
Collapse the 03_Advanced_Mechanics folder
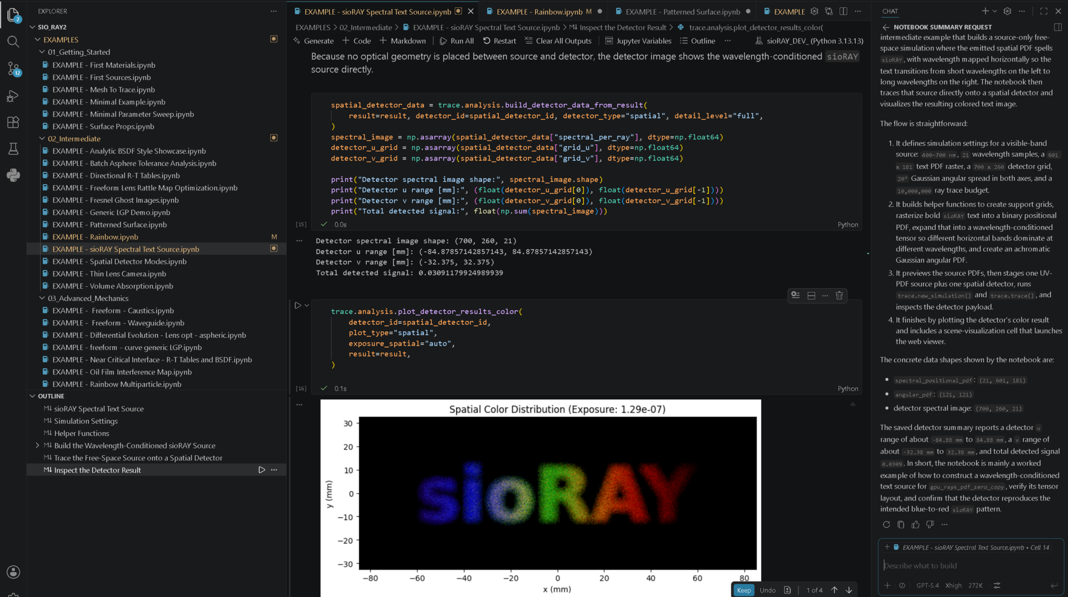pyautogui.click(x=42, y=298)
